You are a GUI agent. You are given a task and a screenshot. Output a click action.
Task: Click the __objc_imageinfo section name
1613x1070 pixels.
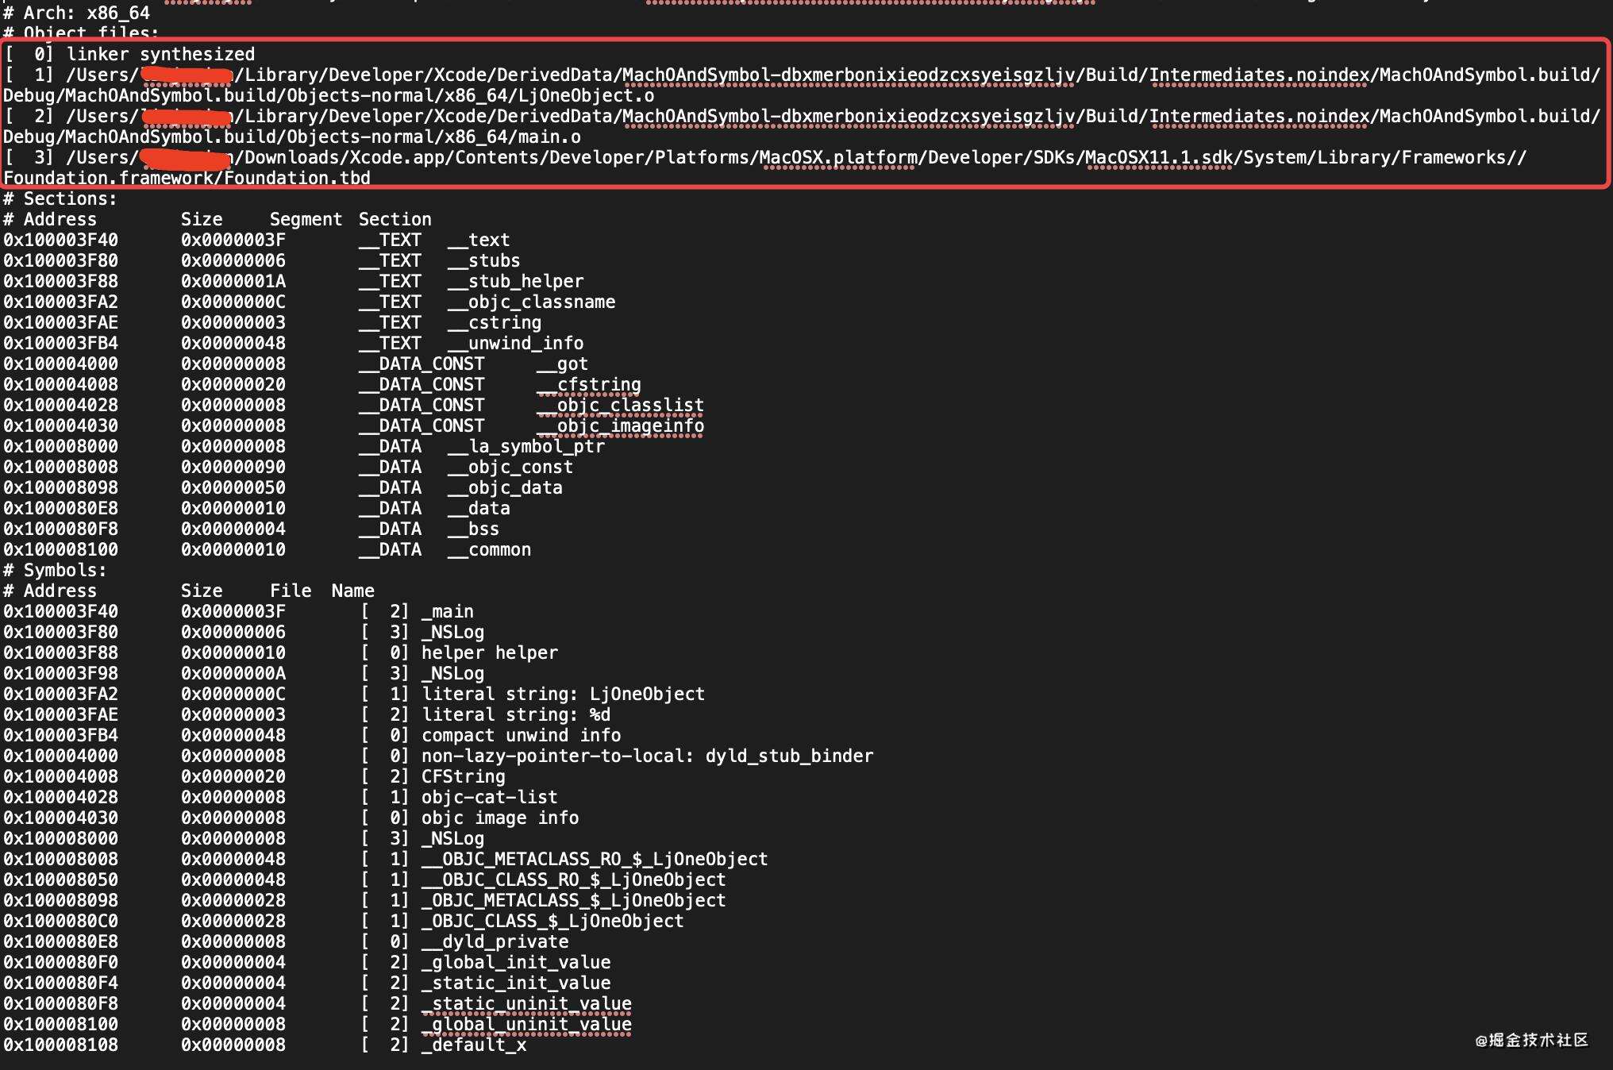(x=620, y=425)
